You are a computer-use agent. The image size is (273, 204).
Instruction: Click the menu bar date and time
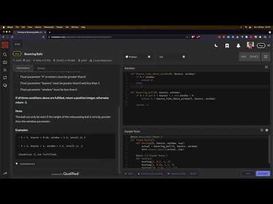click(x=262, y=27)
